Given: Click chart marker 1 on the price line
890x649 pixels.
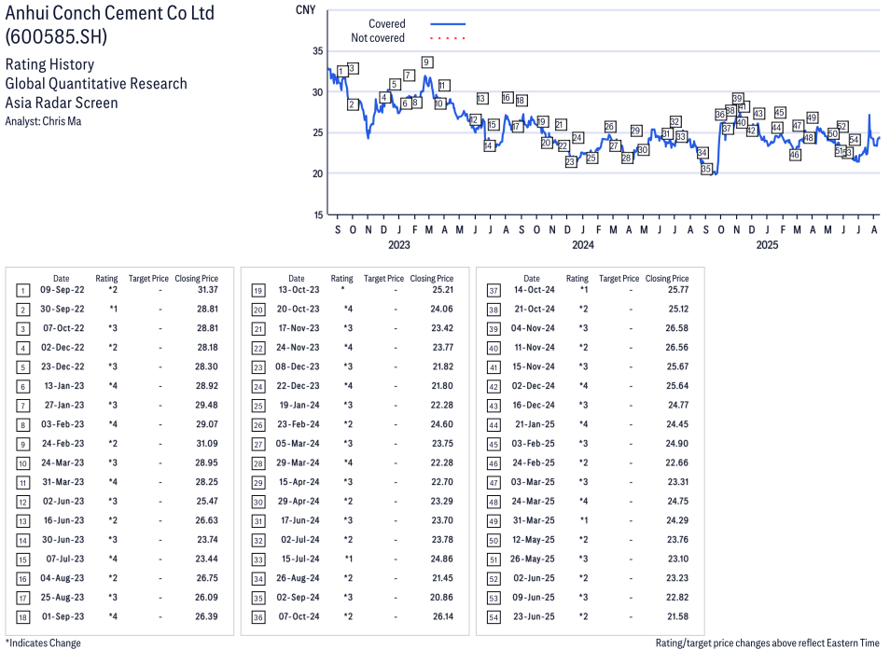Looking at the screenshot, I should 341,72.
